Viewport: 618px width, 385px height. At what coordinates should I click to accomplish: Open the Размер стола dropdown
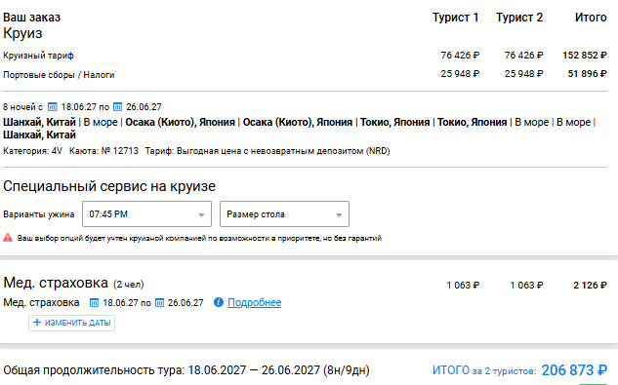point(284,214)
